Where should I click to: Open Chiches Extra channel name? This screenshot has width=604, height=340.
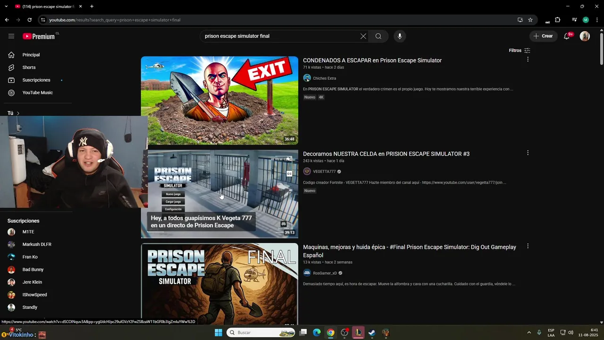(324, 78)
